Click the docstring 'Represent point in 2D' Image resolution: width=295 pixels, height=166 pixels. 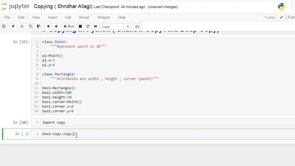pyautogui.click(x=78, y=47)
